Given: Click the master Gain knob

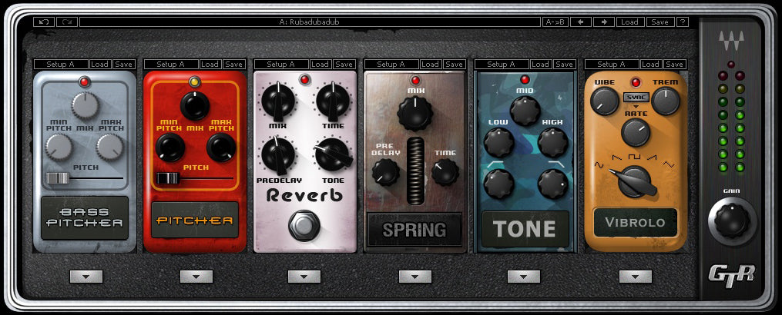Looking at the screenshot, I should 732,221.
